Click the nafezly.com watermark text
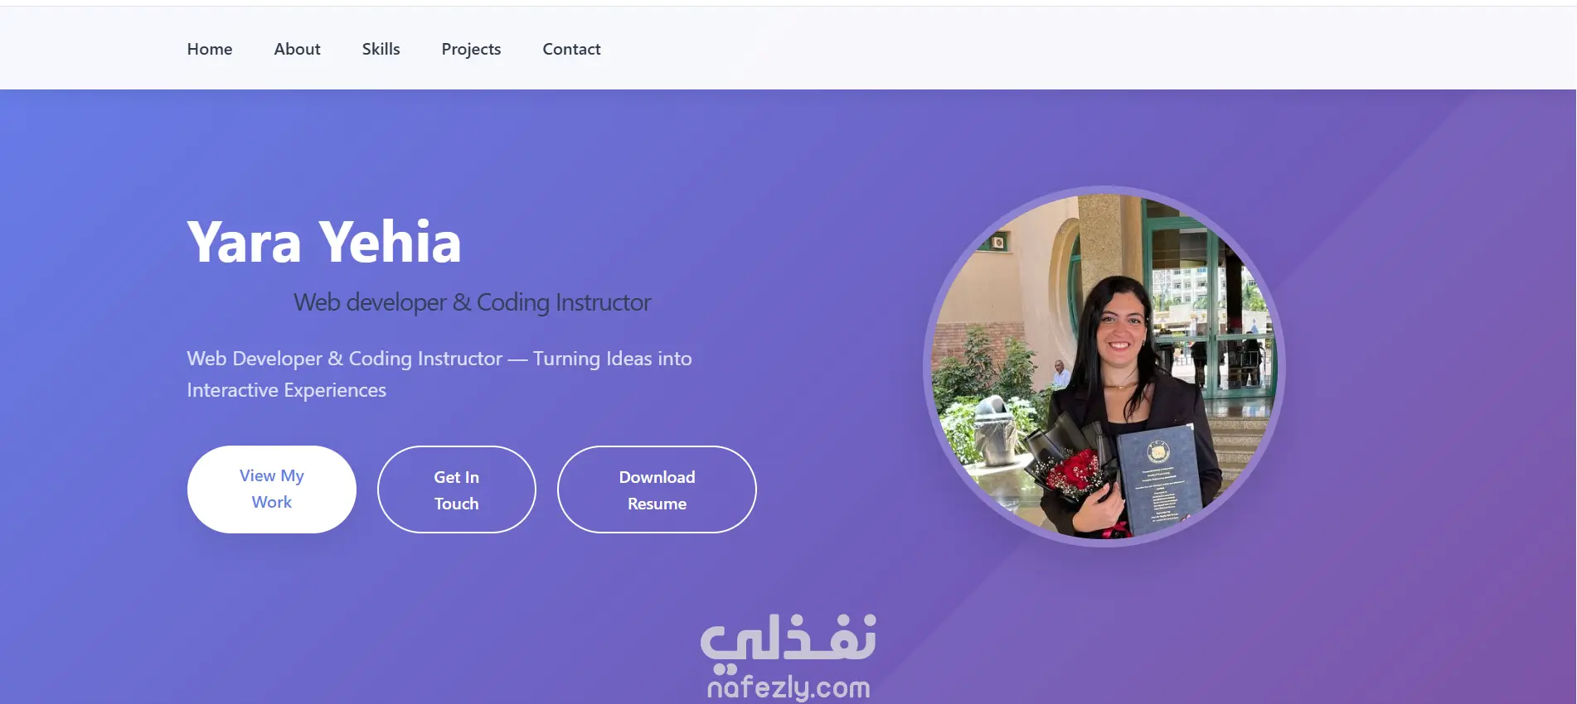 tap(788, 687)
